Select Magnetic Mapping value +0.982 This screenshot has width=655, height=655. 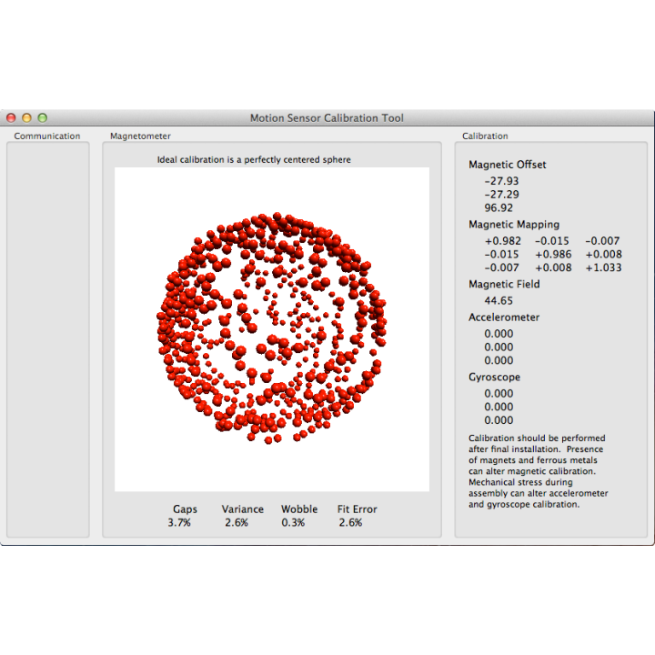(503, 241)
